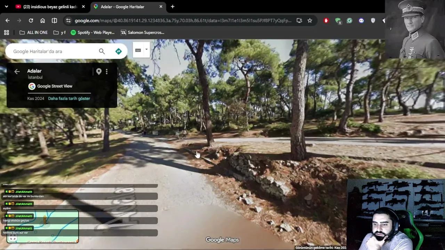Open the ALL IN ONE bookmark folder
The width and height of the screenshot is (445, 250).
tap(34, 32)
